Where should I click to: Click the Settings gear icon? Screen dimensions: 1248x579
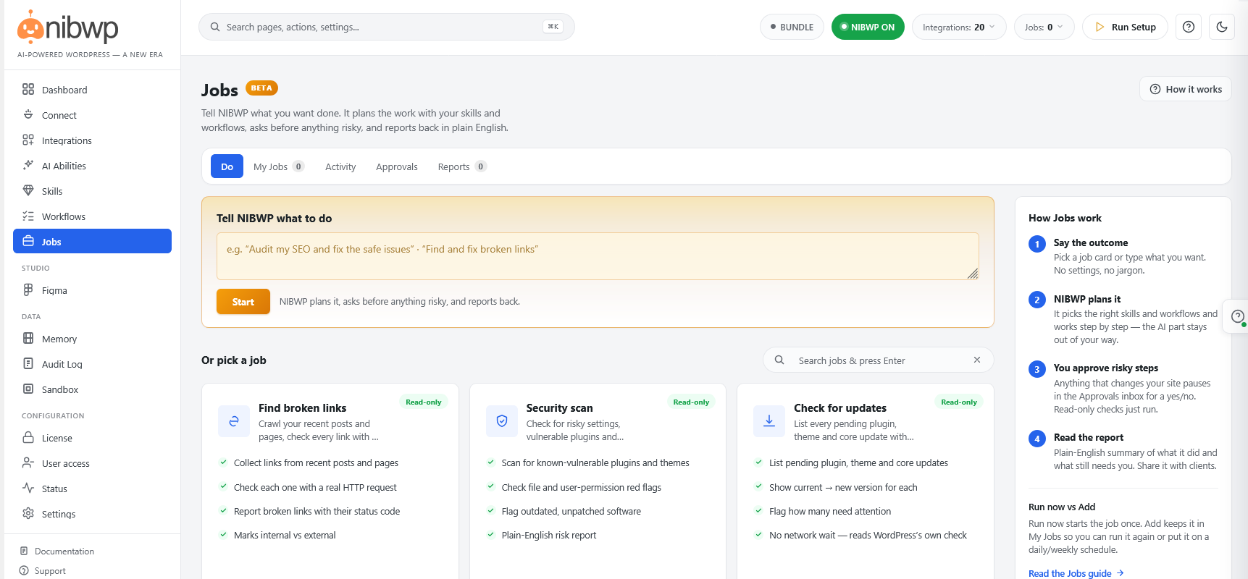28,513
